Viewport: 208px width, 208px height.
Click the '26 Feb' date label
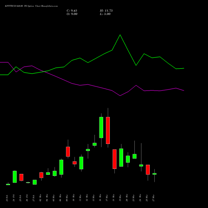pos(27,198)
